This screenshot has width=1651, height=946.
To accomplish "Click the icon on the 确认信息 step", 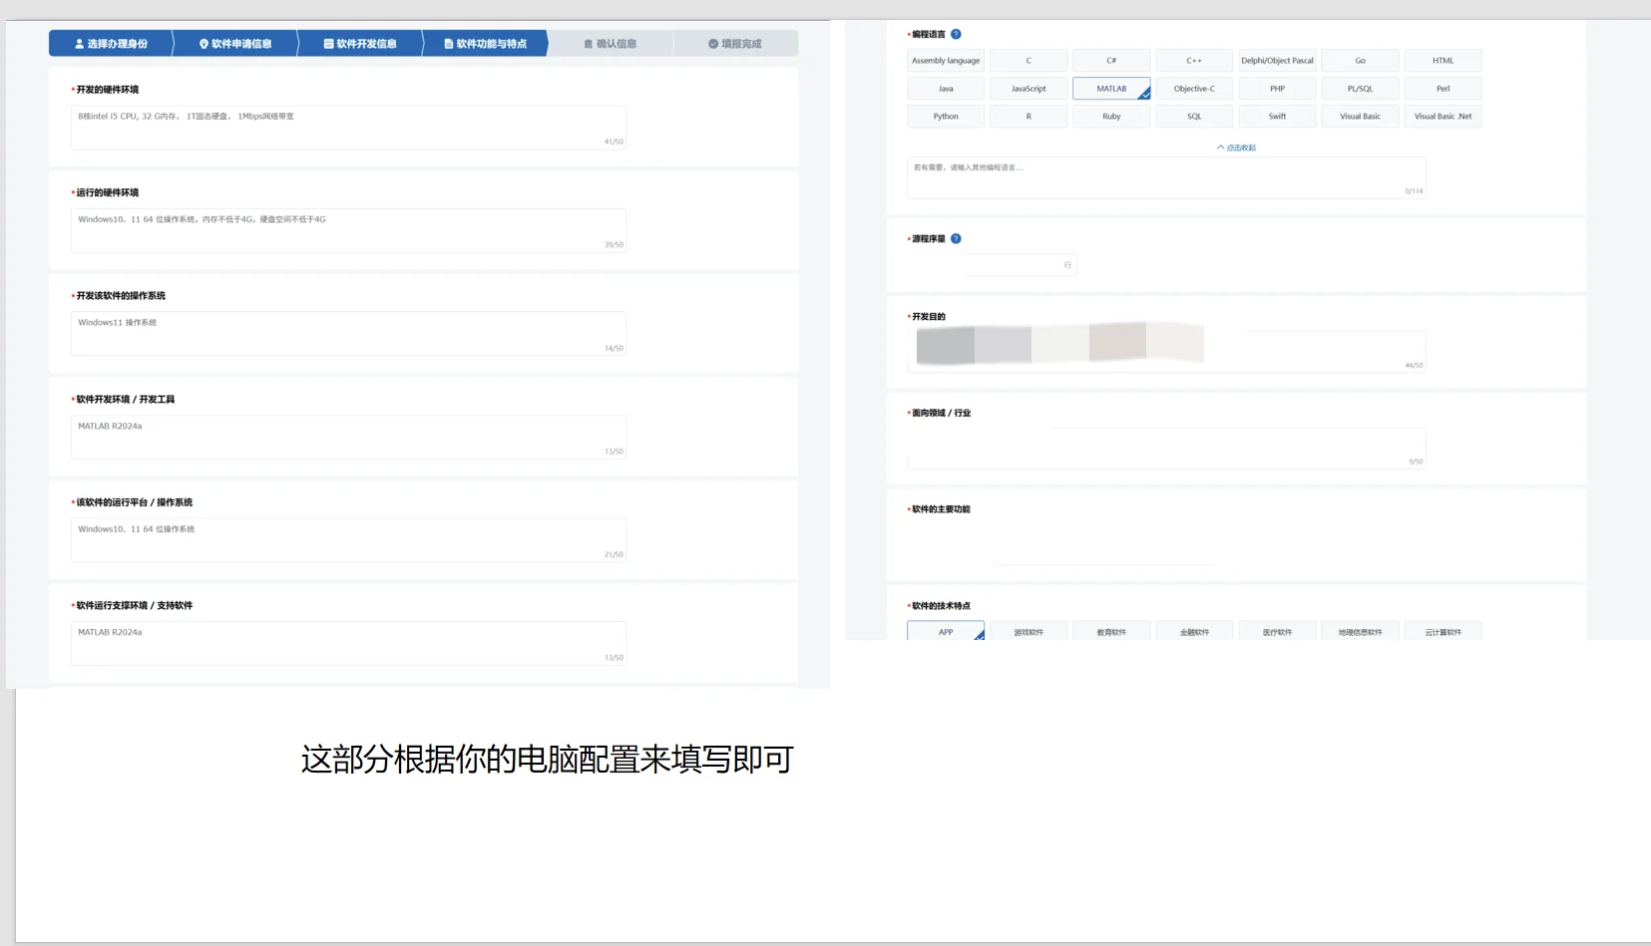I will 588,43.
